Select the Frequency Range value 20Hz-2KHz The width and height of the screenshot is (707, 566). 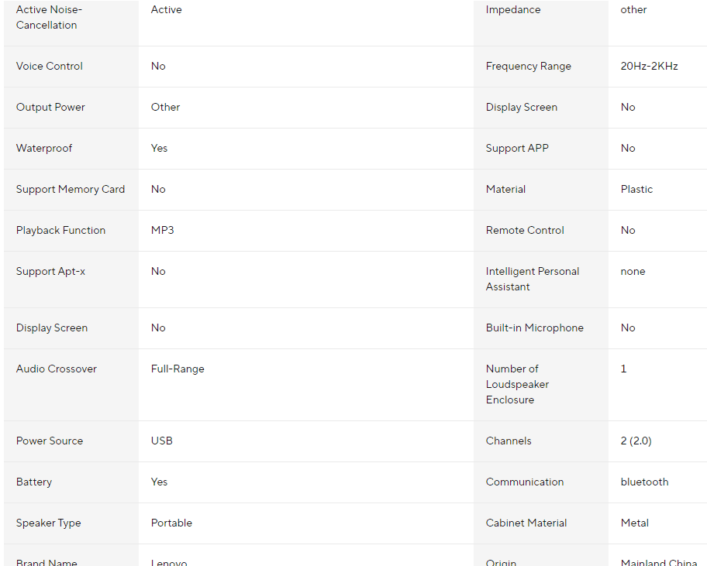point(649,66)
